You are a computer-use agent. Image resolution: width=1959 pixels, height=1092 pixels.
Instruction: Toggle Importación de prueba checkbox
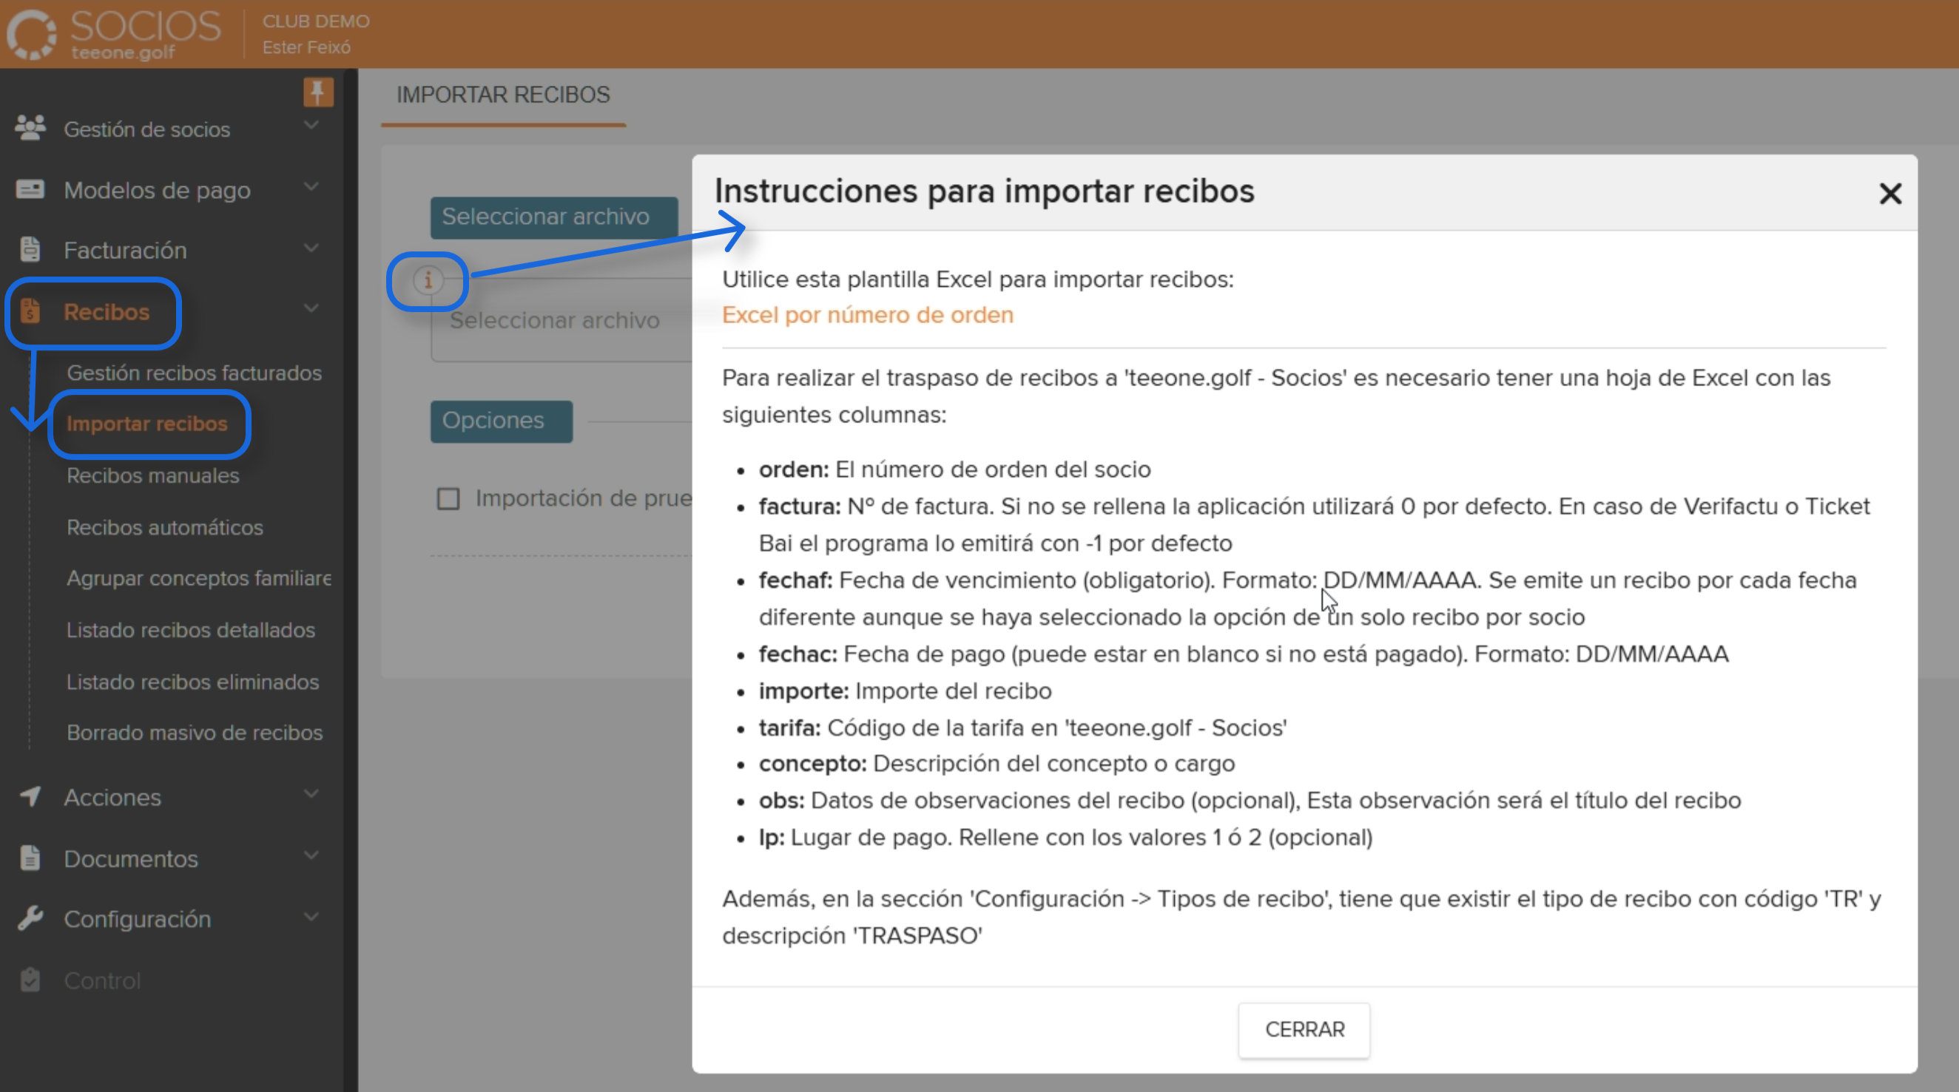(448, 498)
